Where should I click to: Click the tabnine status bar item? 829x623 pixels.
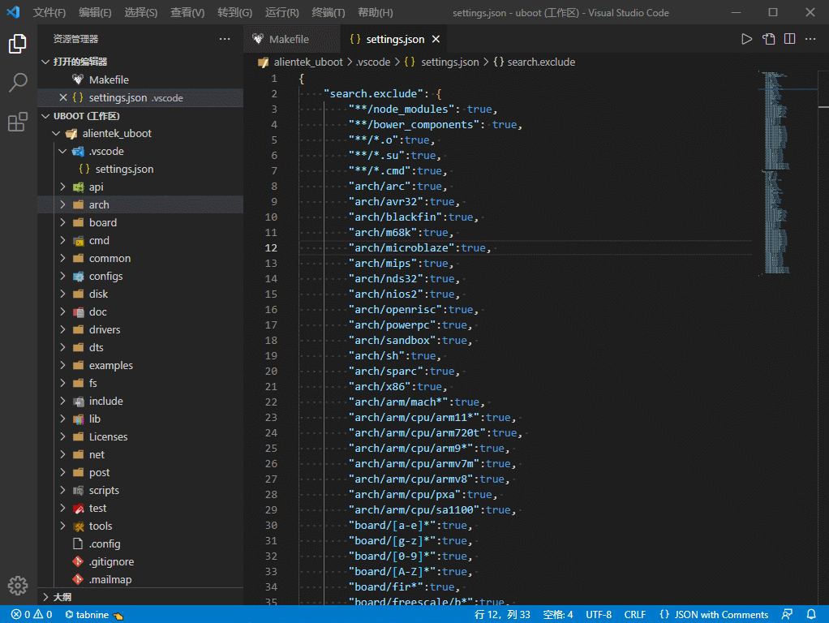coord(93,615)
